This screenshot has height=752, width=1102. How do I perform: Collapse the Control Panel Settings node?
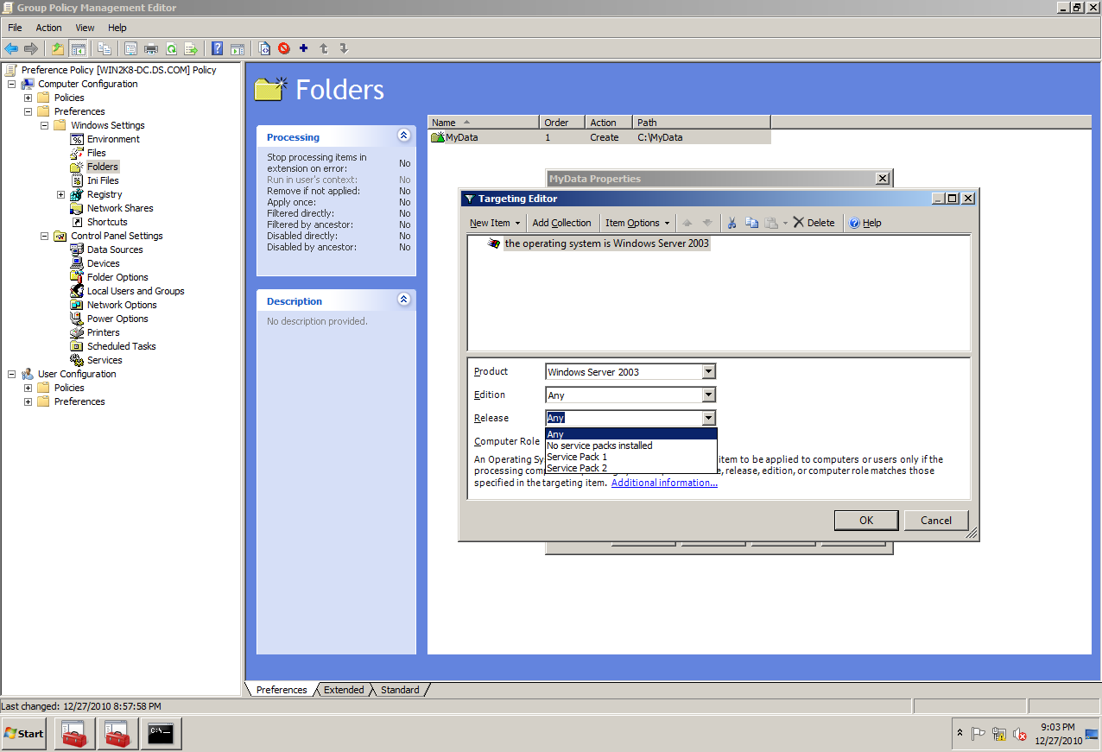pyautogui.click(x=46, y=236)
